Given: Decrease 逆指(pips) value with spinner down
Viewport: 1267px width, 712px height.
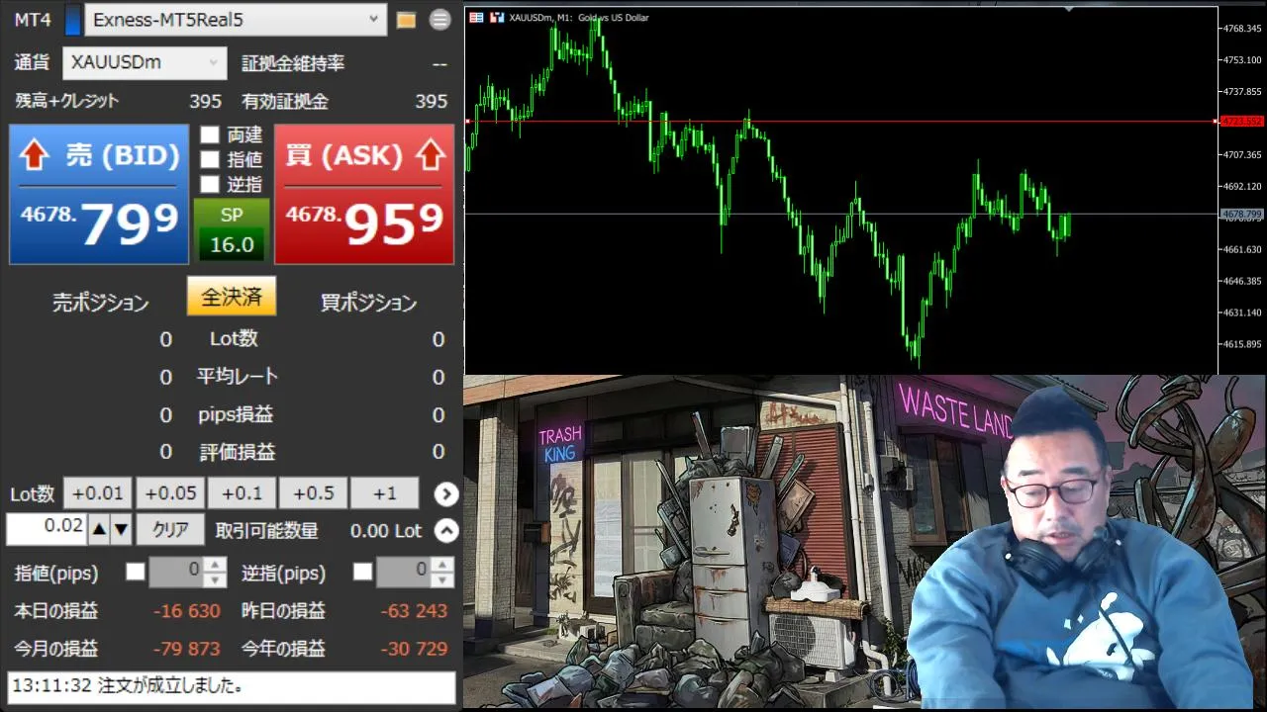Looking at the screenshot, I should coord(444,578).
